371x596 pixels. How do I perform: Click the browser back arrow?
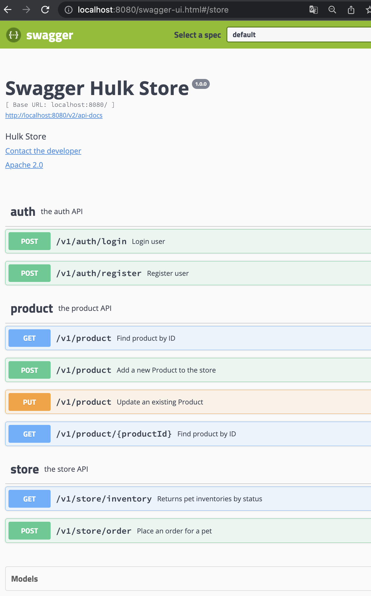(8, 10)
